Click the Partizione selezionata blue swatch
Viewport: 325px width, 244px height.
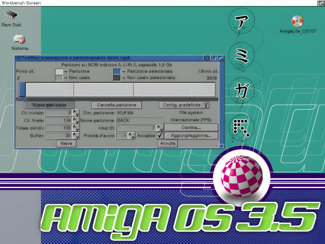click(x=117, y=72)
